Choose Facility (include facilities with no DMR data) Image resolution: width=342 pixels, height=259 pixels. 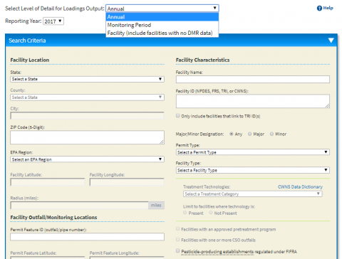click(x=162, y=33)
